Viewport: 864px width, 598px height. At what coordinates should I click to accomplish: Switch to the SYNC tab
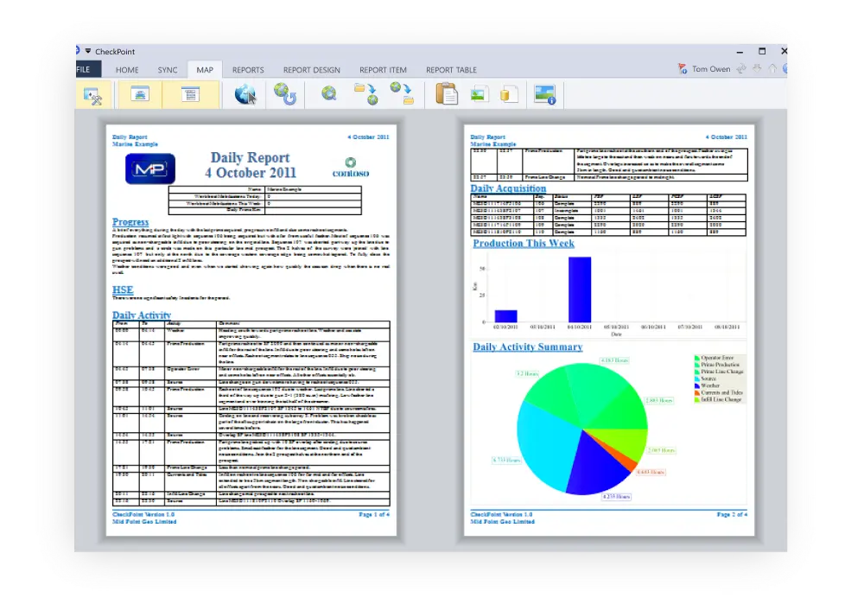point(168,70)
